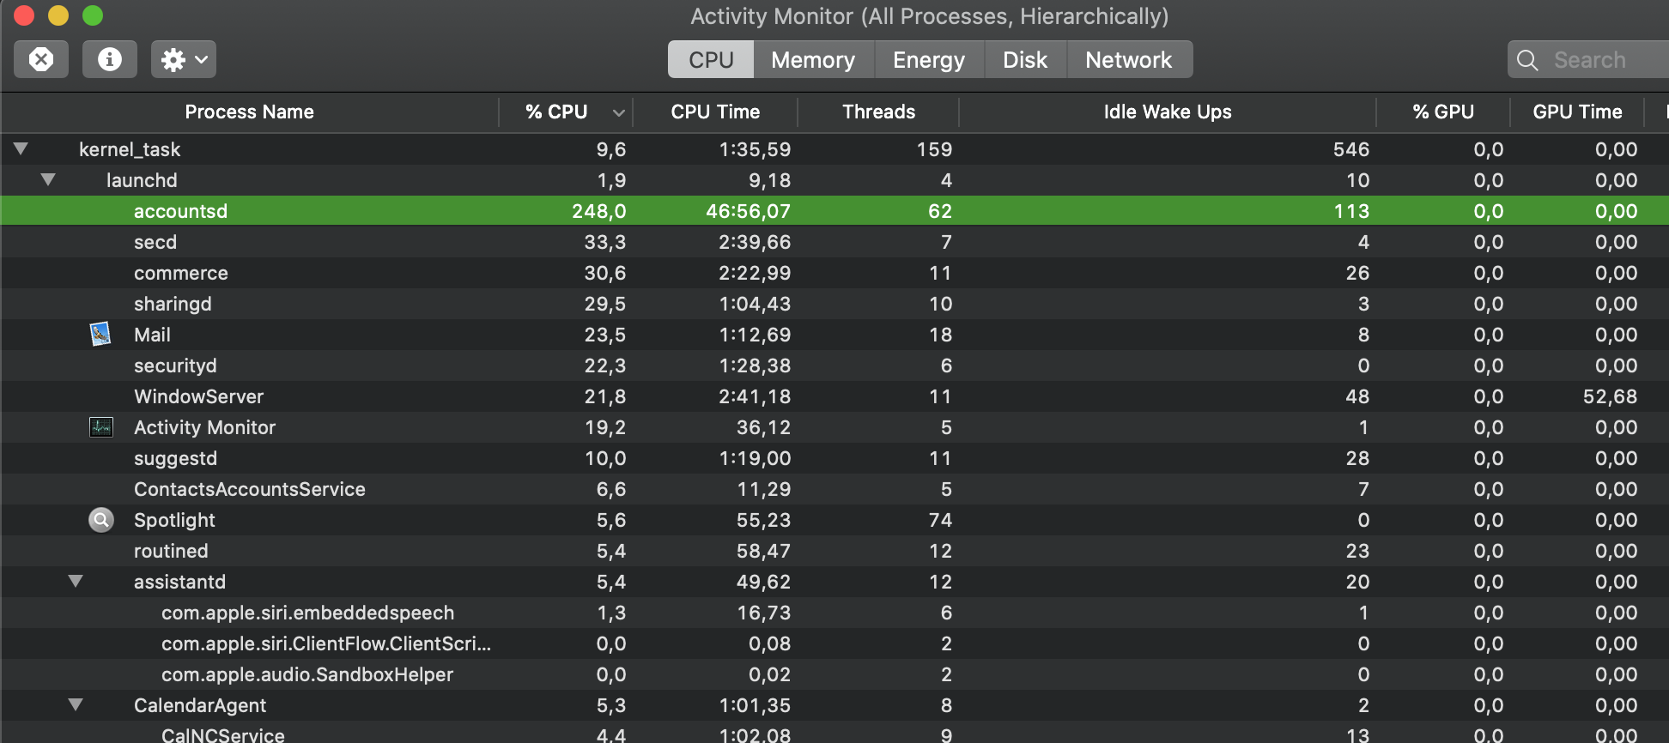Collapse the kernel_task tree node
The image size is (1669, 743).
21,148
